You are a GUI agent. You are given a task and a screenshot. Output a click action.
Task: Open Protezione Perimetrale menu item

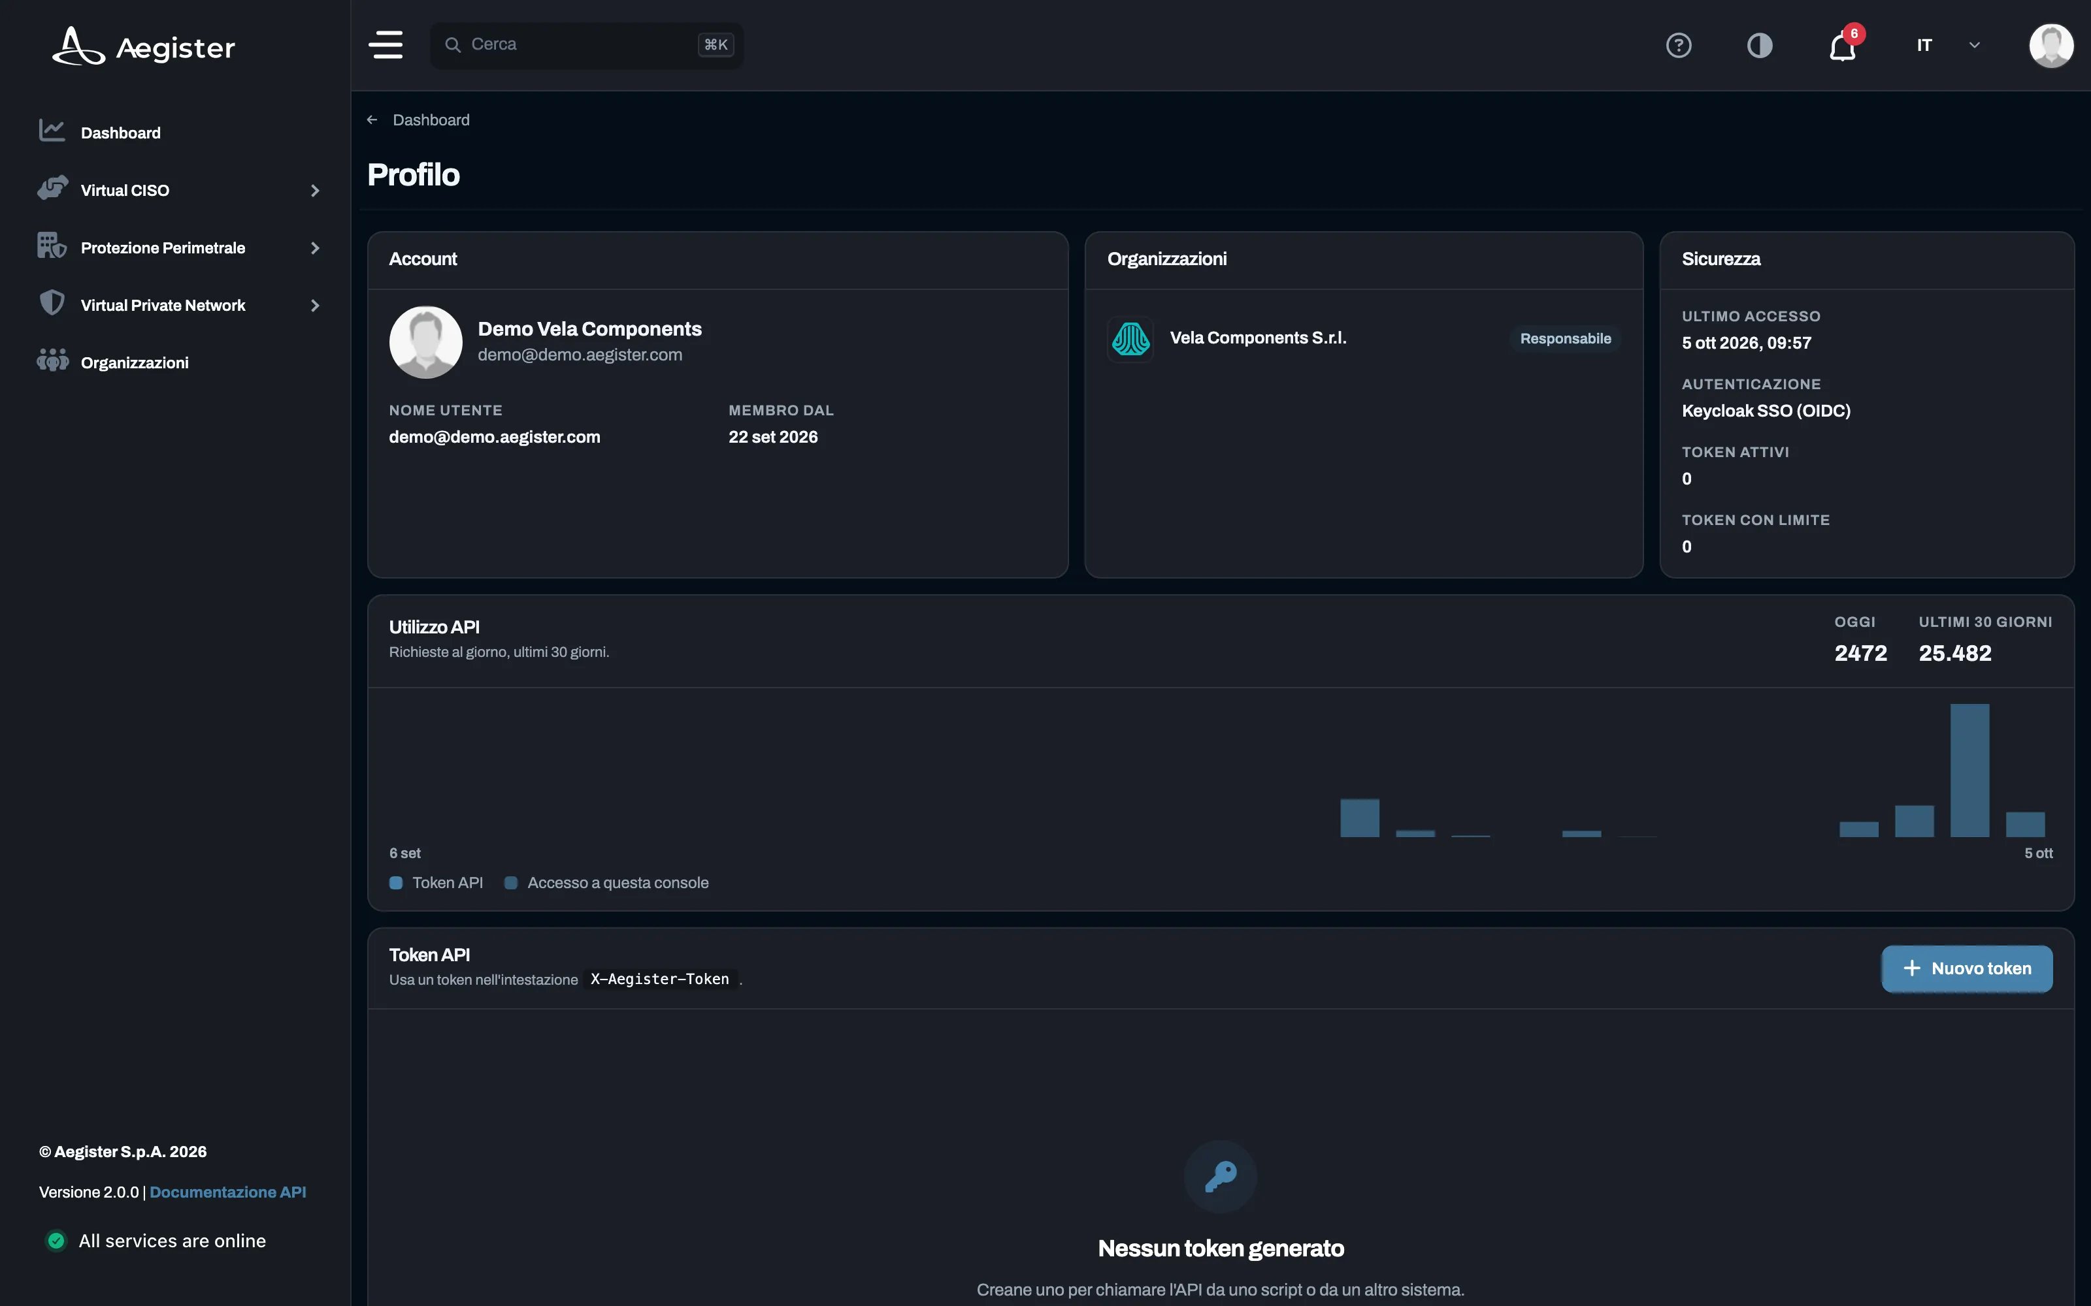pyautogui.click(x=163, y=248)
